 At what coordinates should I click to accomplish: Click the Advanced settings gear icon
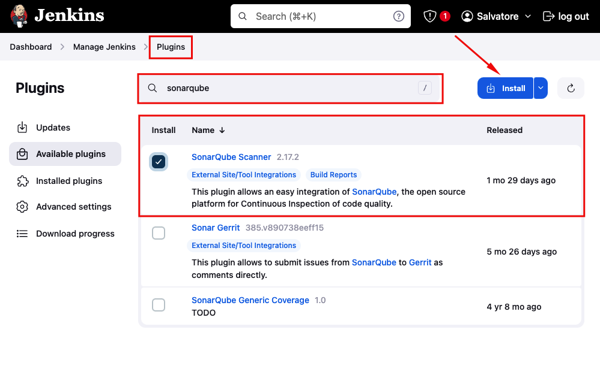click(x=22, y=207)
